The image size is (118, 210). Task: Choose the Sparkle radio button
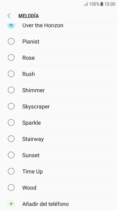tap(11, 123)
